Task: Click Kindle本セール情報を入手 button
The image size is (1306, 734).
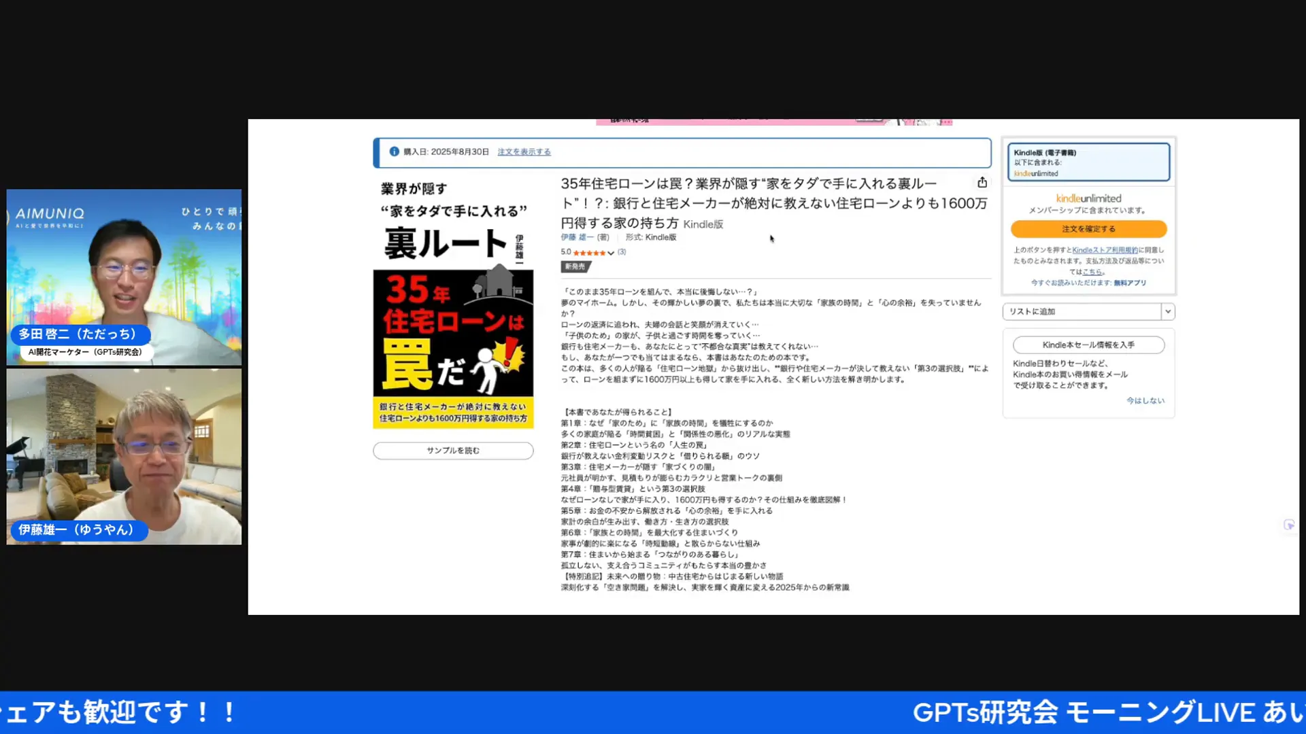Action: tap(1088, 345)
